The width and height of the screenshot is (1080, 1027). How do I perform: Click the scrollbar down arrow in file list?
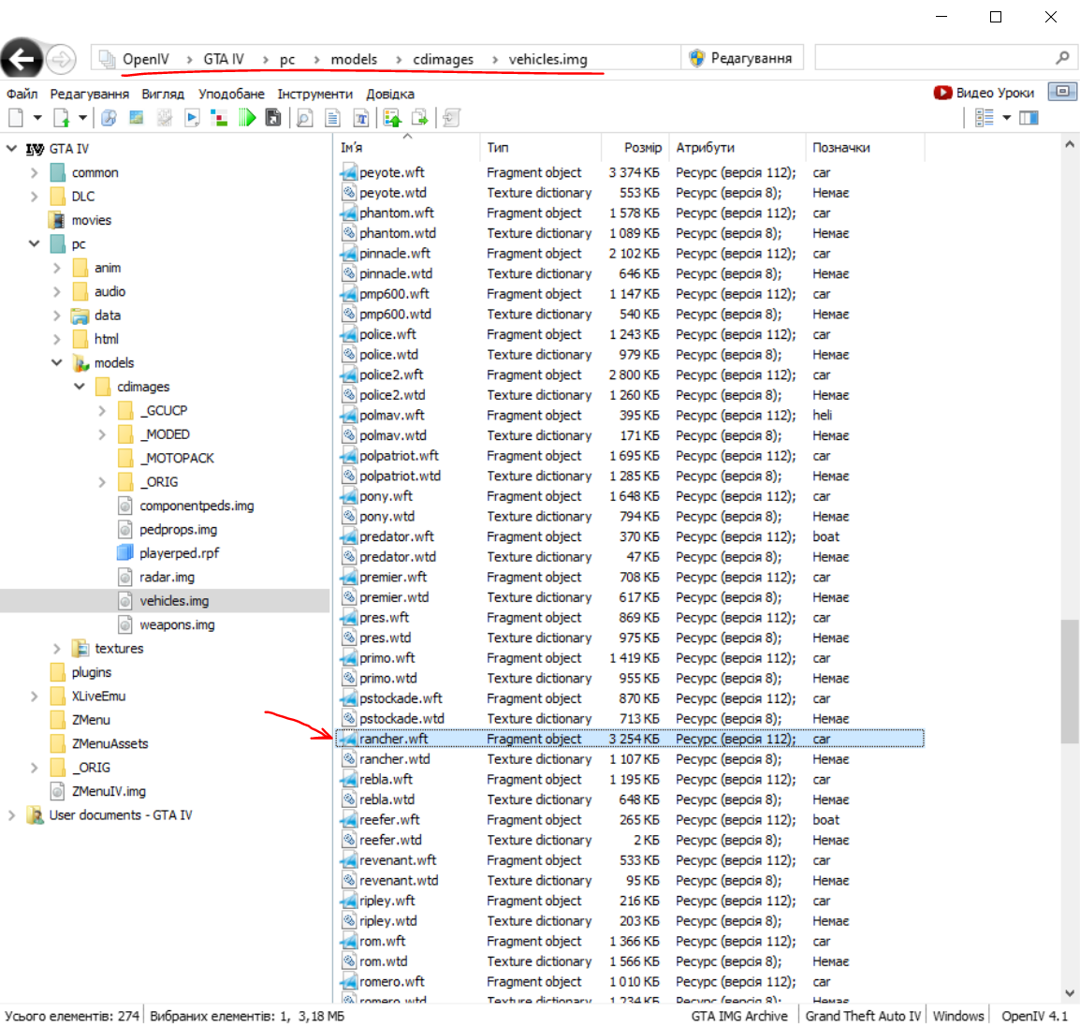[1070, 993]
